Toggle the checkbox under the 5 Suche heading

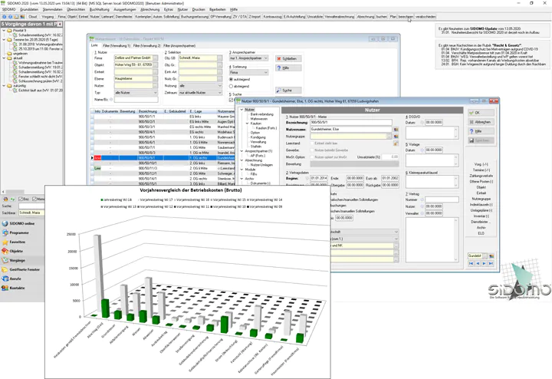pos(232,100)
